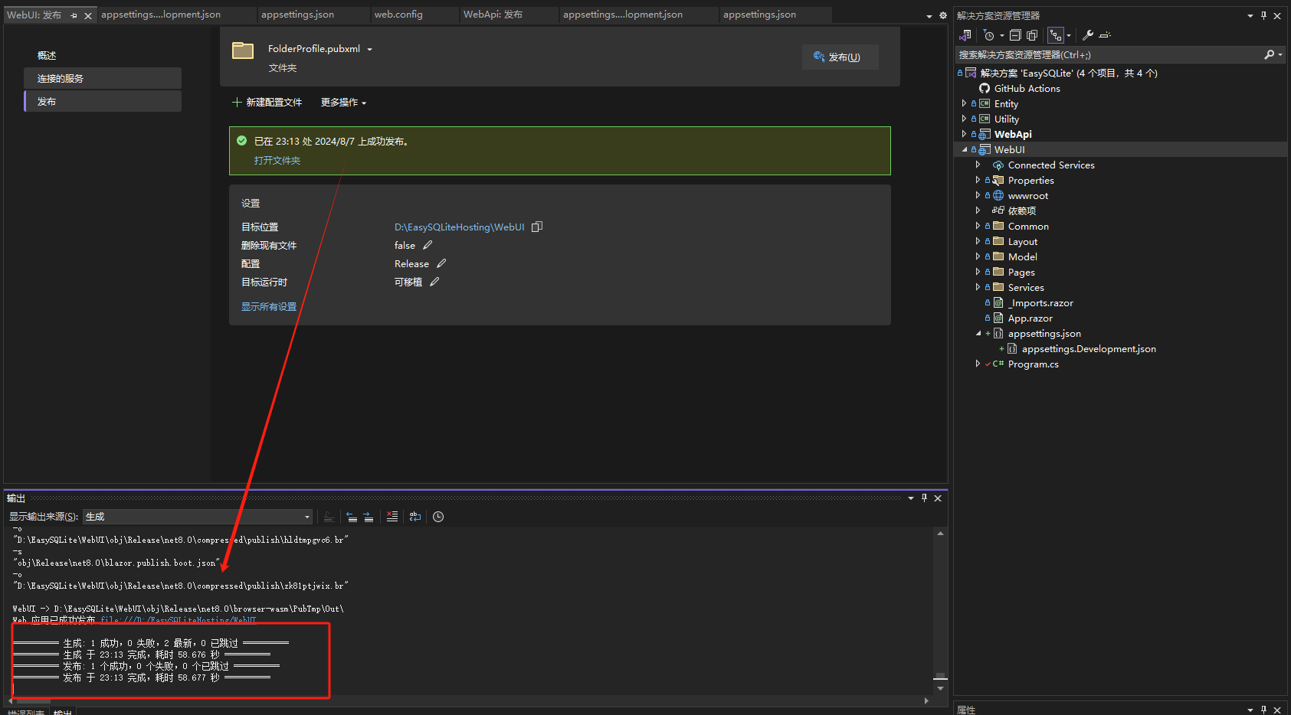This screenshot has width=1291, height=715.
Task: Open Properties wrench in Solution Explorer toolbar
Action: click(x=1087, y=35)
